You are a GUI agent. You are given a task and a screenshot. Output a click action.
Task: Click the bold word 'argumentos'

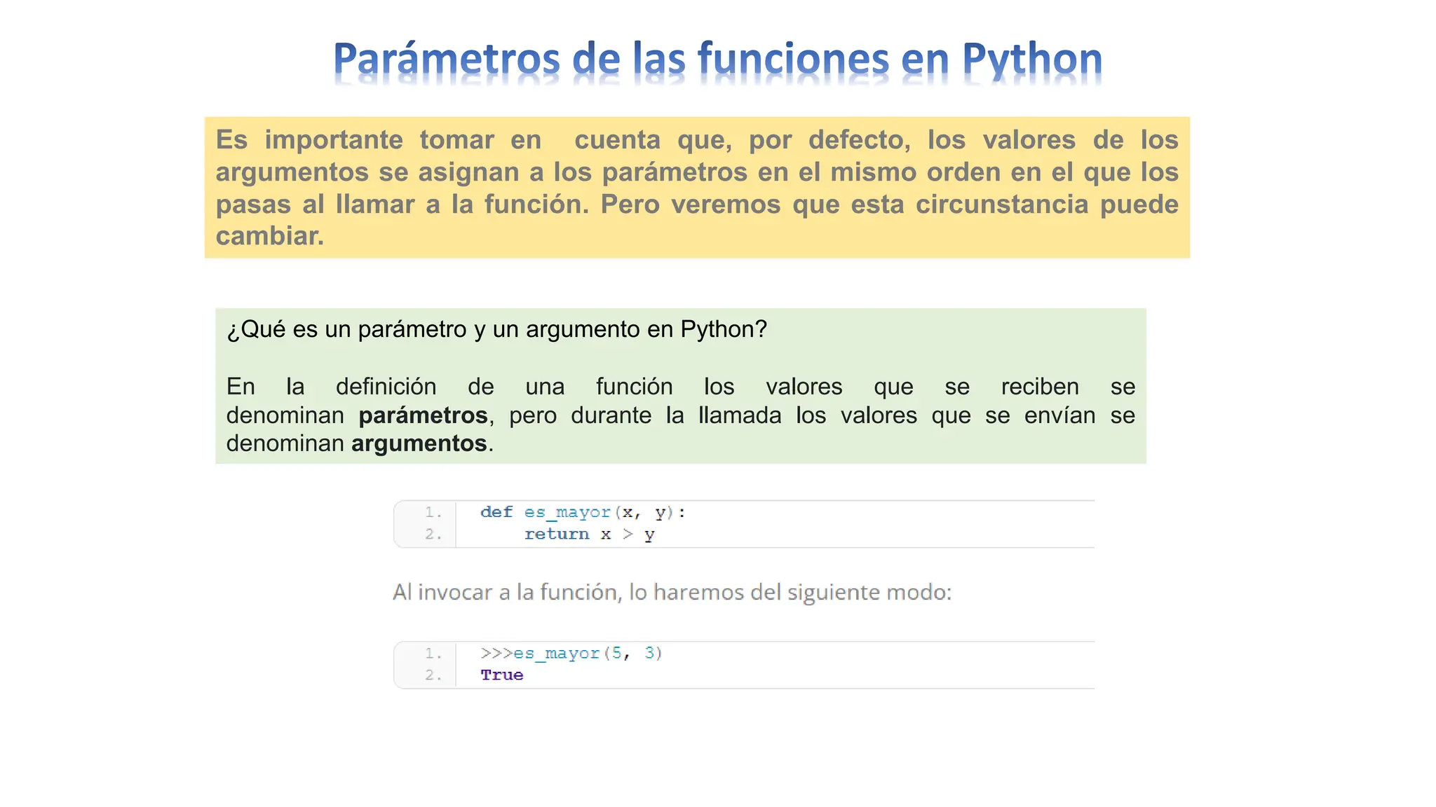coord(419,443)
